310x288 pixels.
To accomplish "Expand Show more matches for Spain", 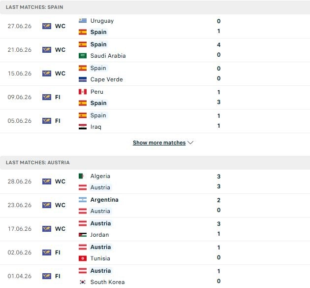I will tap(159, 143).
